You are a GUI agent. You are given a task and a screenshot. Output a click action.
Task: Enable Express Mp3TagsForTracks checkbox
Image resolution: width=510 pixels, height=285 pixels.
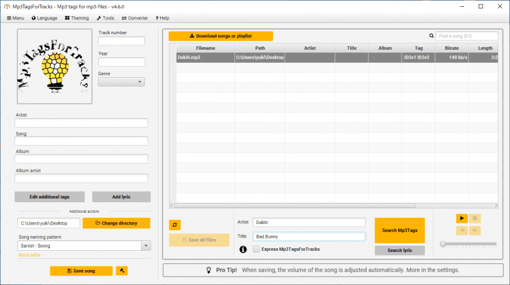point(256,249)
